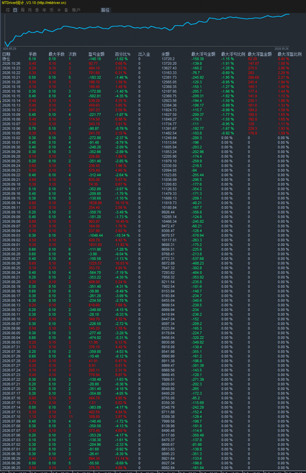Viewport: 306px width, 473px height.
Task: Select the 持仓 open position row label
Action: [6, 59]
